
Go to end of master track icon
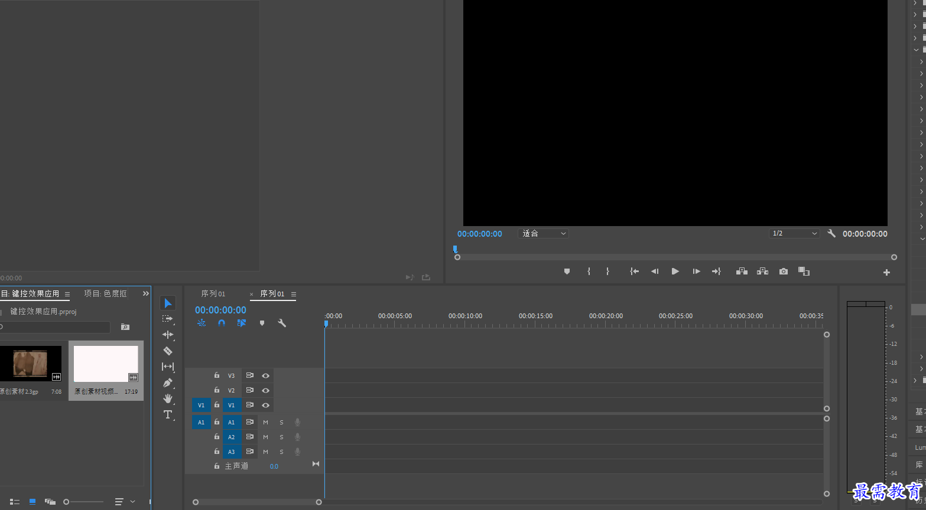316,464
